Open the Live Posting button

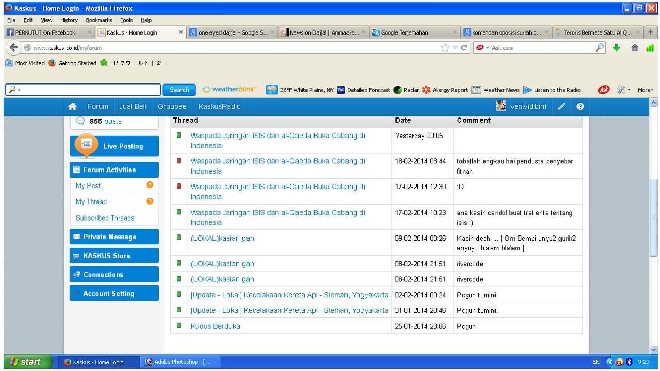click(x=114, y=146)
